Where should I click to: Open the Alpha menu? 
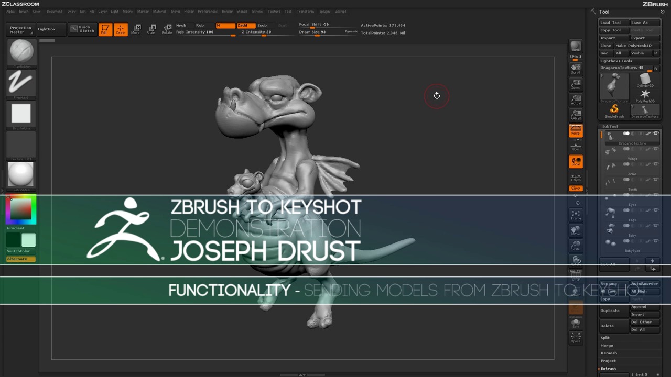[10, 11]
